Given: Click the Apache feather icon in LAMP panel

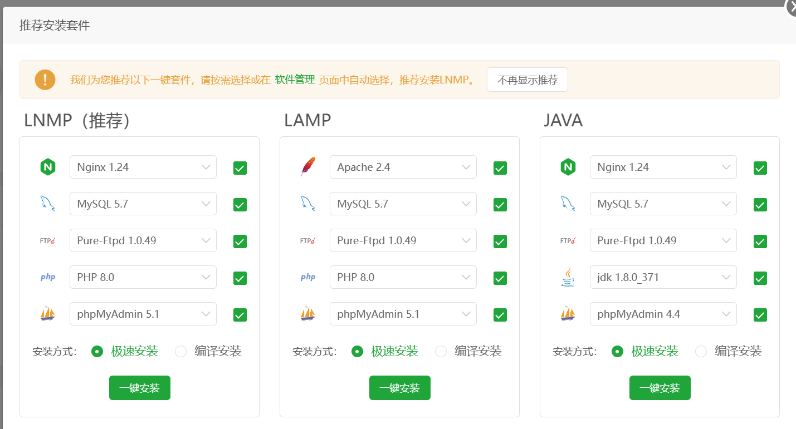Looking at the screenshot, I should point(308,167).
